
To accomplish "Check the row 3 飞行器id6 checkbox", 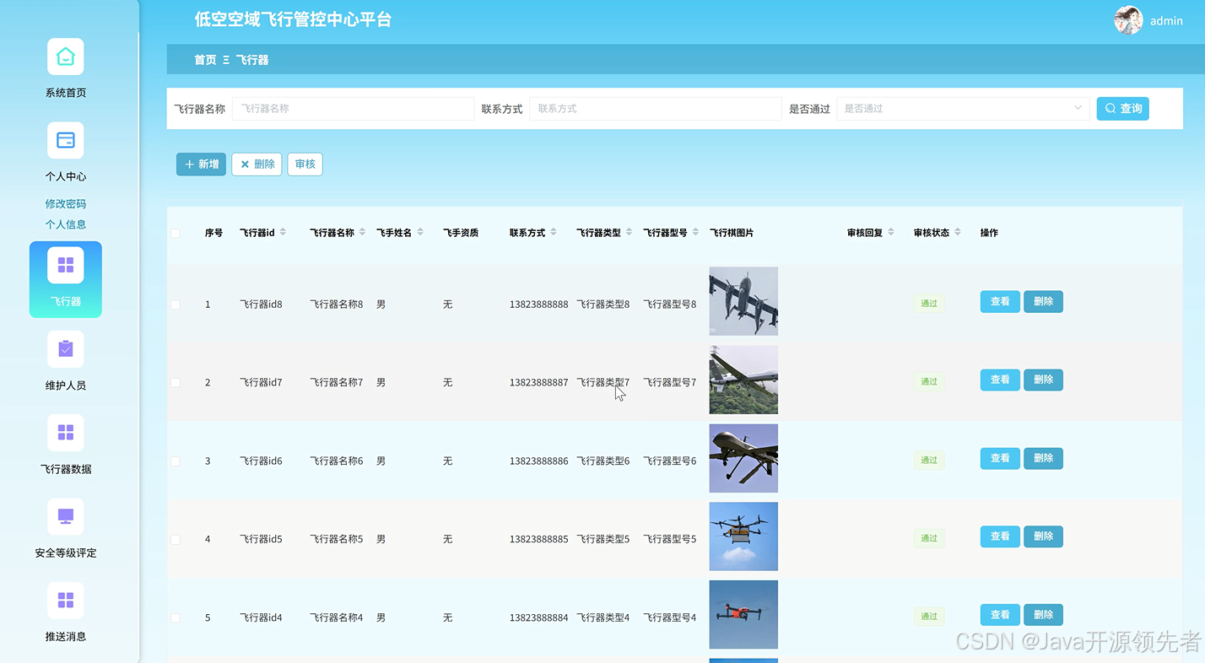I will coord(176,461).
